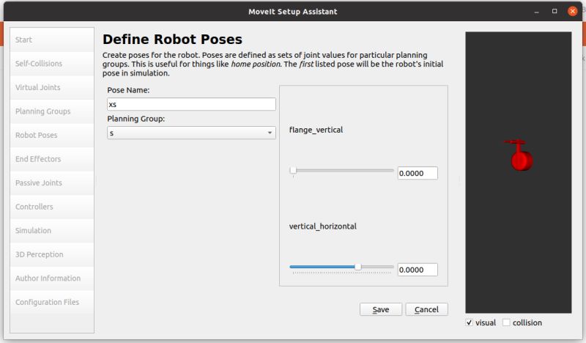Enable the collision checkbox
Screen dimensions: 586x343
pos(506,322)
